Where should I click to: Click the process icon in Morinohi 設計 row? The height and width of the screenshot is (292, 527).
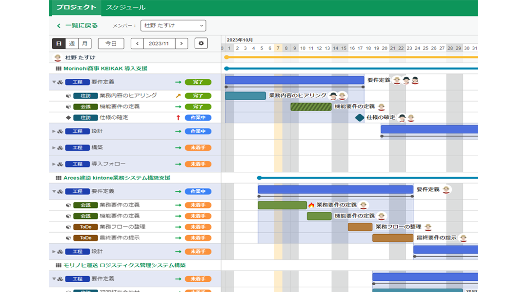coord(60,131)
